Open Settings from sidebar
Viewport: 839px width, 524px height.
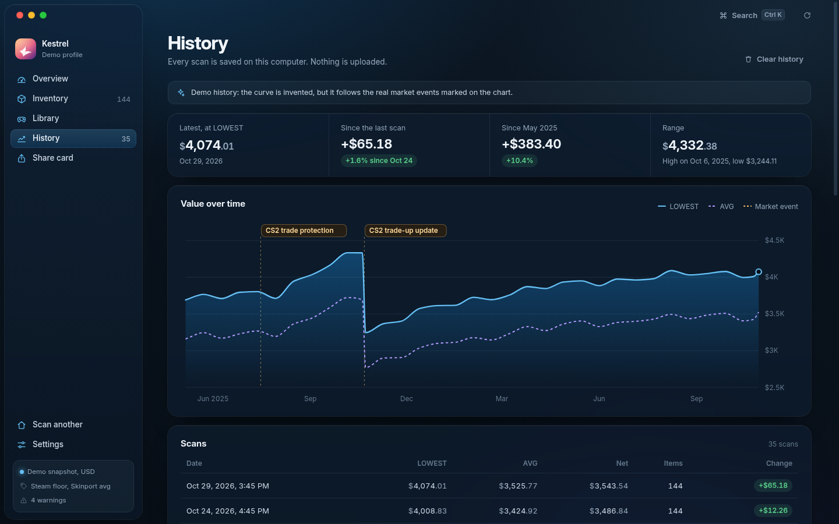pyautogui.click(x=73, y=445)
